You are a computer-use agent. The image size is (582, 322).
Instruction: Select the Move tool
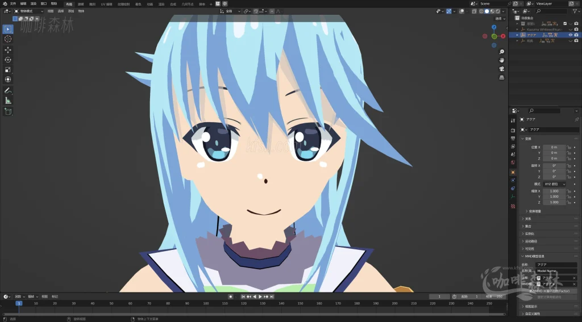[8, 50]
